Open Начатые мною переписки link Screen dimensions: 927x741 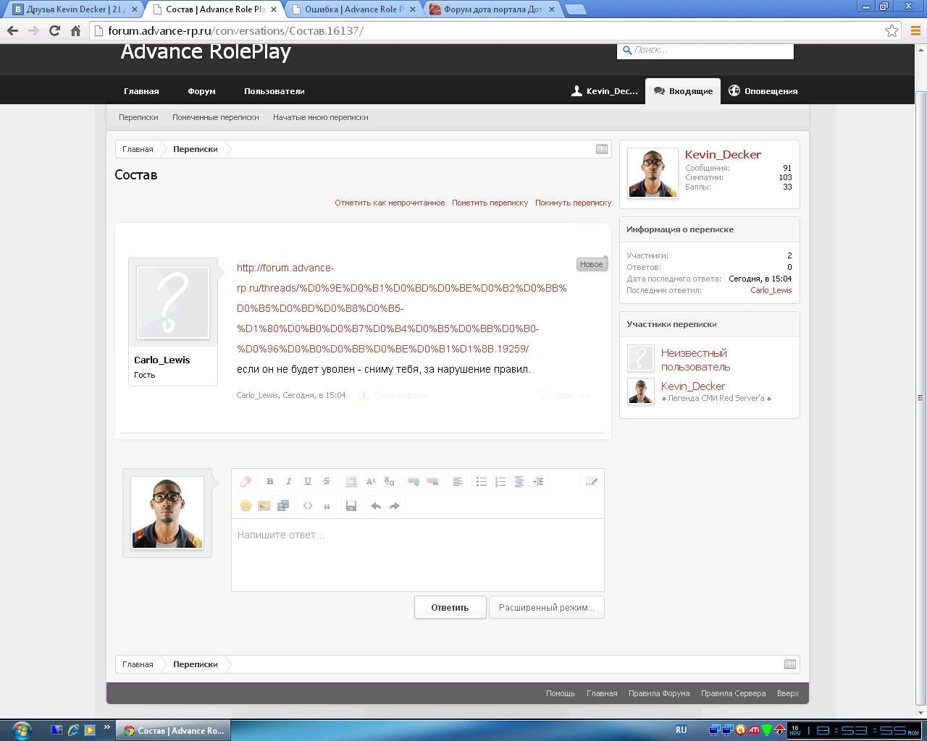click(x=321, y=117)
